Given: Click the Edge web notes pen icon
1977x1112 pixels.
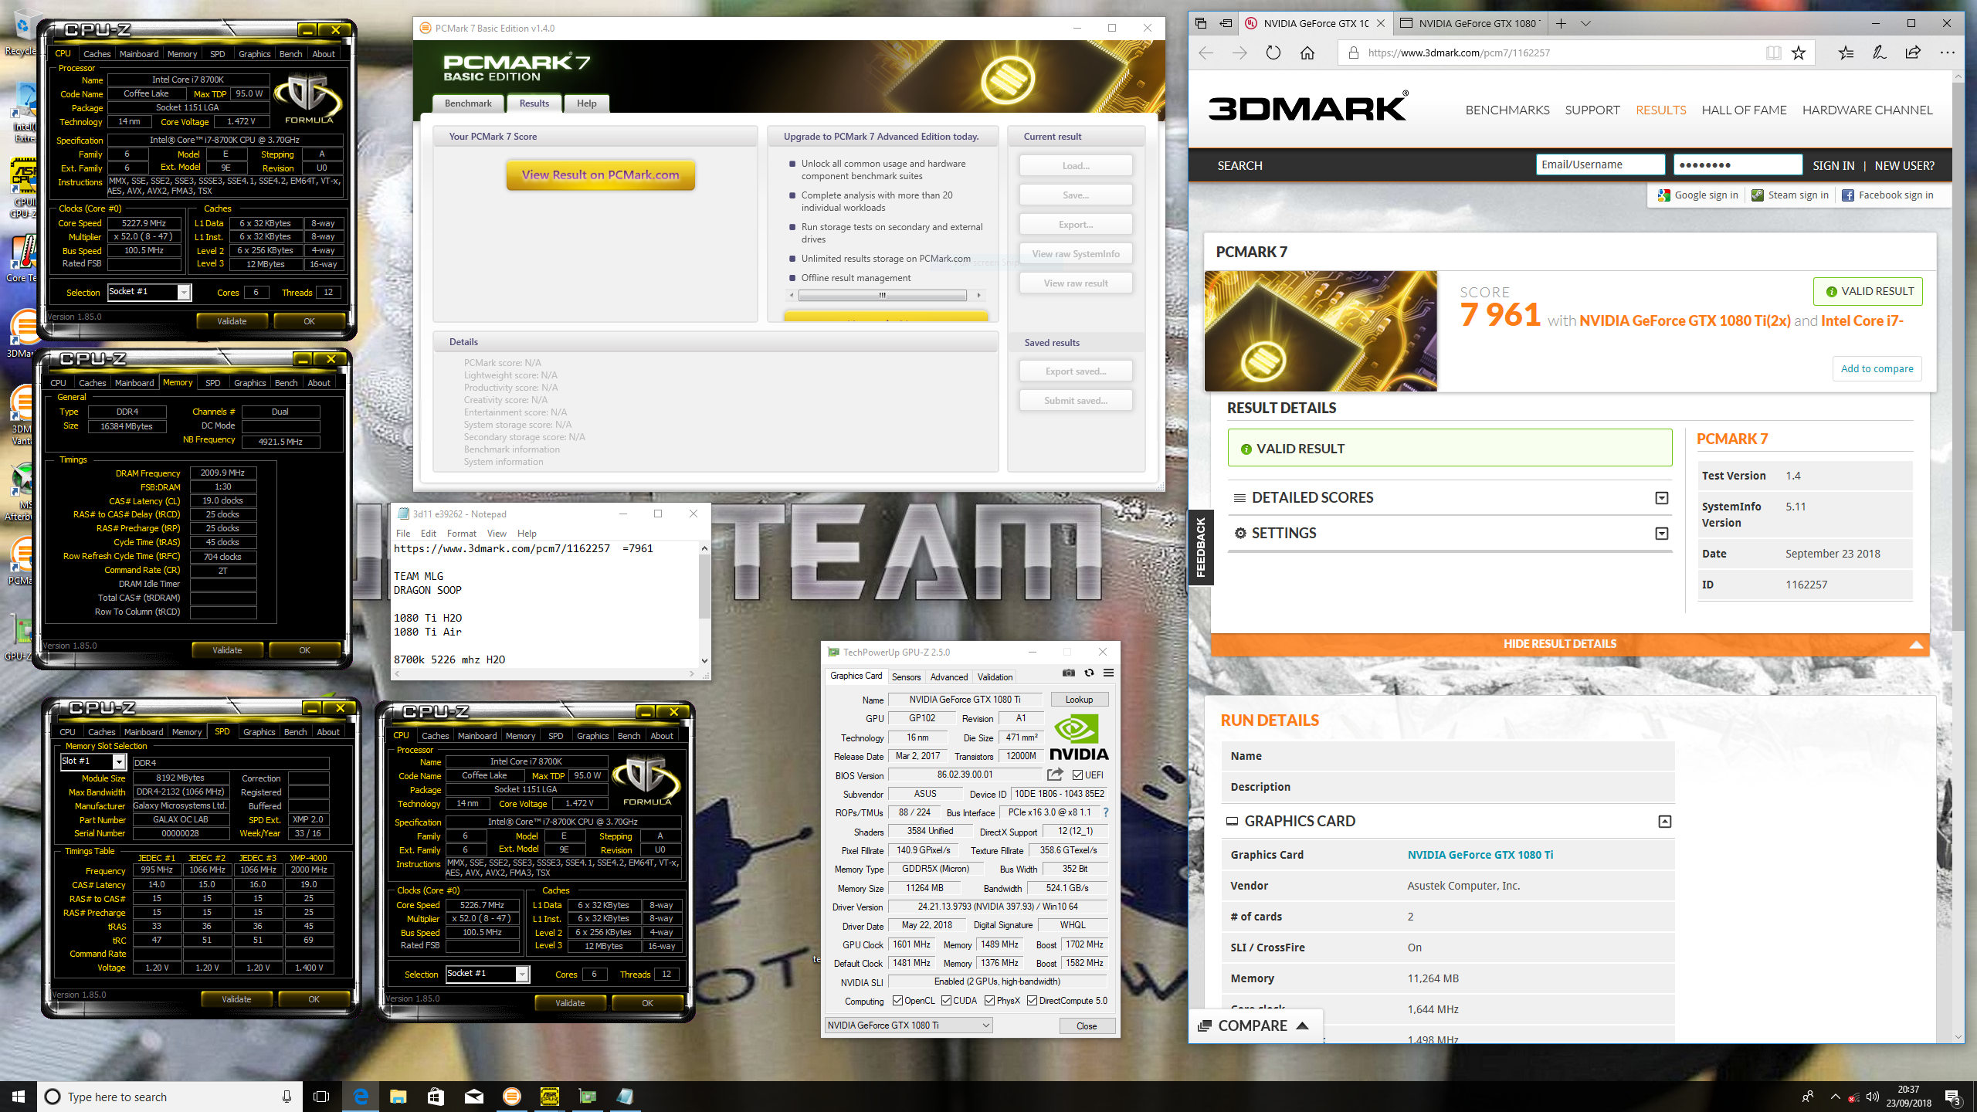Looking at the screenshot, I should tap(1880, 53).
